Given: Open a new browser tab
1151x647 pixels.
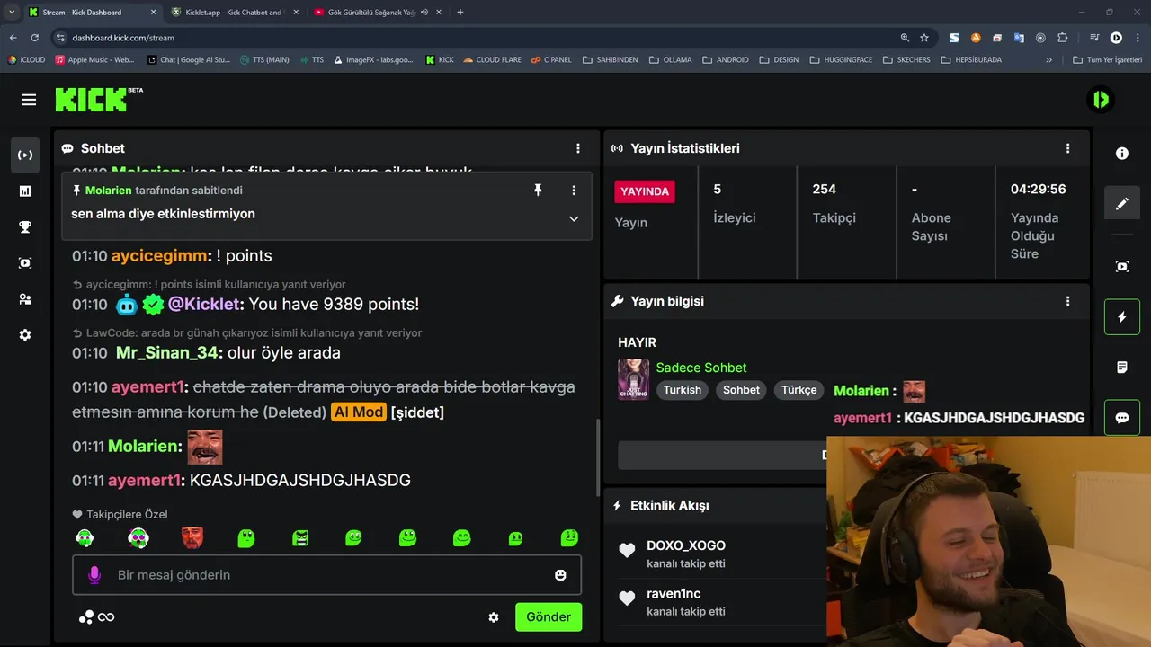Looking at the screenshot, I should pyautogui.click(x=460, y=13).
